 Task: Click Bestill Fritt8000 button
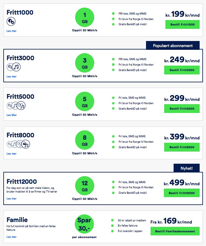click(182, 147)
